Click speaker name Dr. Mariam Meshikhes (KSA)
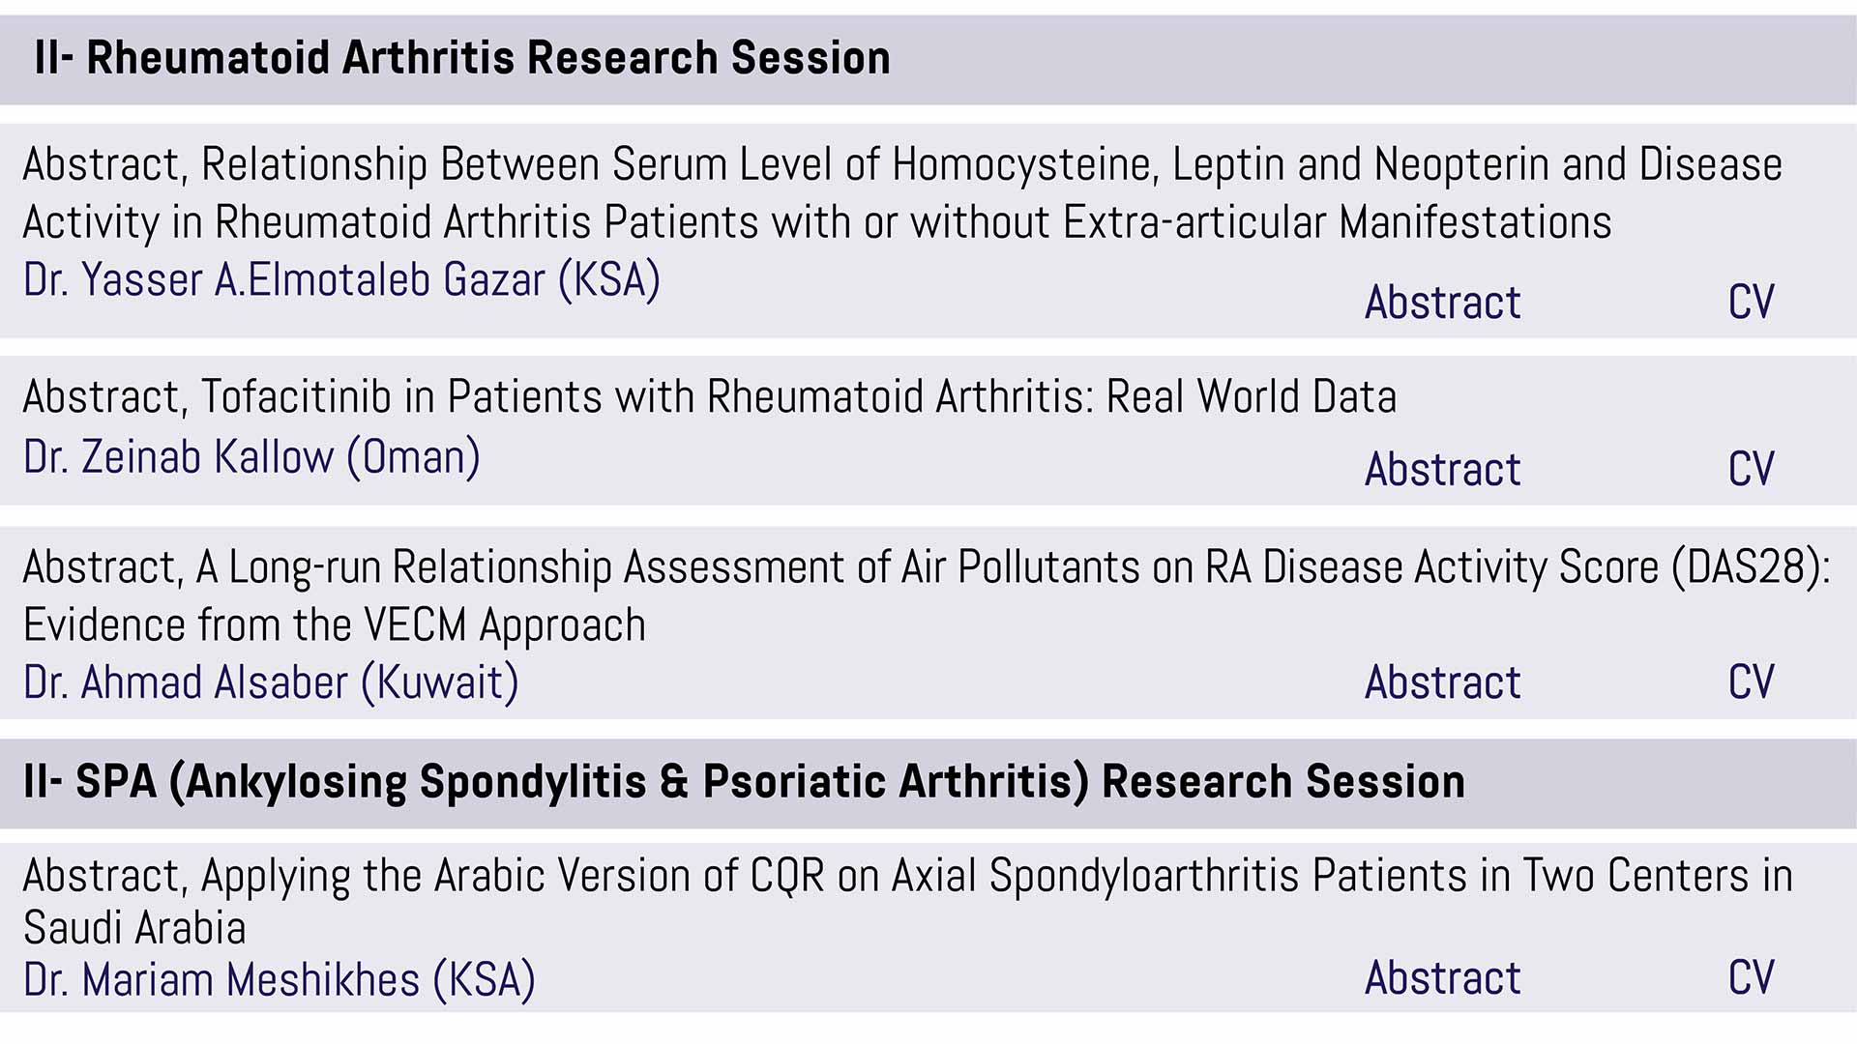The image size is (1857, 1044). coord(279,980)
